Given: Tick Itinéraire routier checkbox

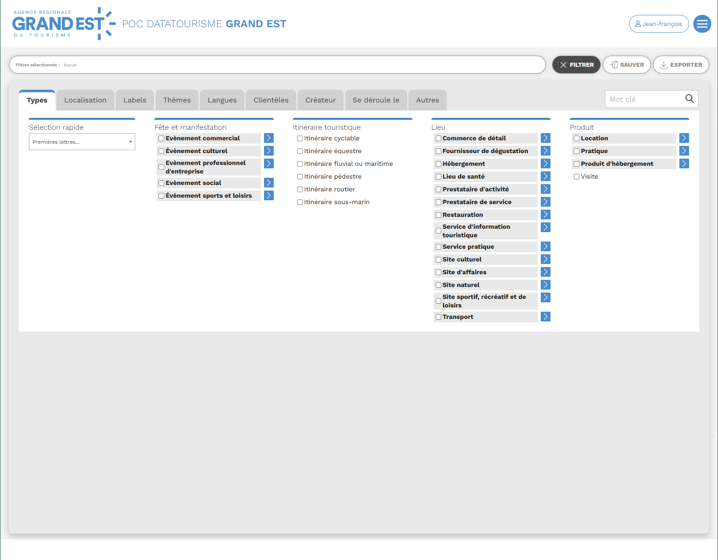Looking at the screenshot, I should point(300,190).
